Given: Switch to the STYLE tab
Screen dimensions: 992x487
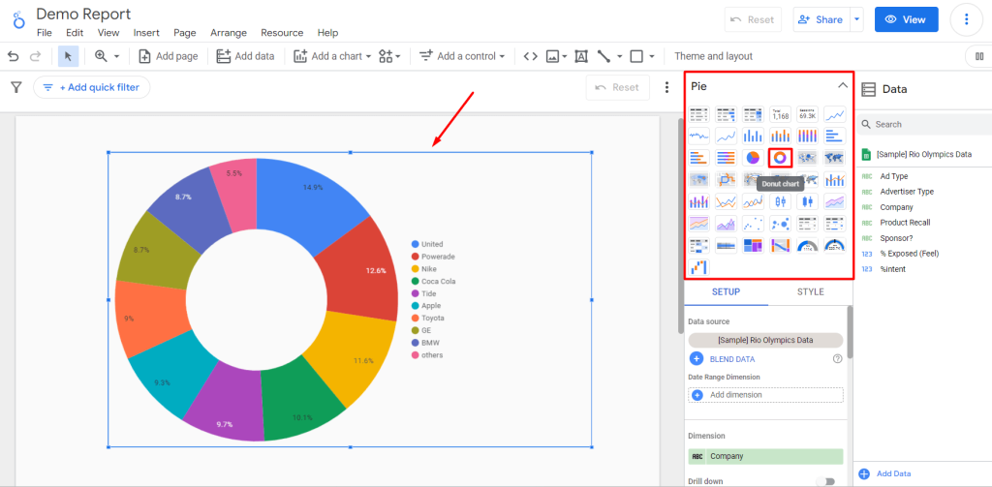Looking at the screenshot, I should pyautogui.click(x=811, y=291).
